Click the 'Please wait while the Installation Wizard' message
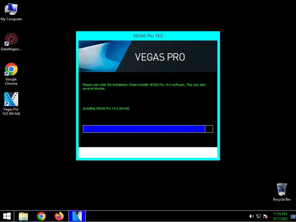Image resolution: width=296 pixels, height=222 pixels. pos(144,86)
